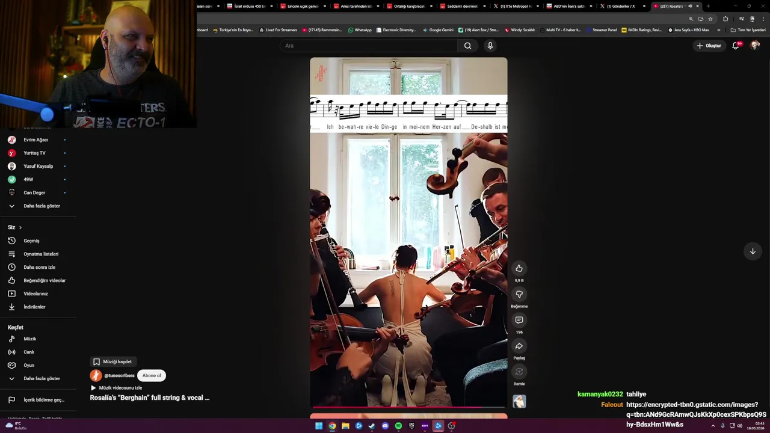Open Streamer Panel bookmark
Screen dimensions: 770x433
[602, 30]
